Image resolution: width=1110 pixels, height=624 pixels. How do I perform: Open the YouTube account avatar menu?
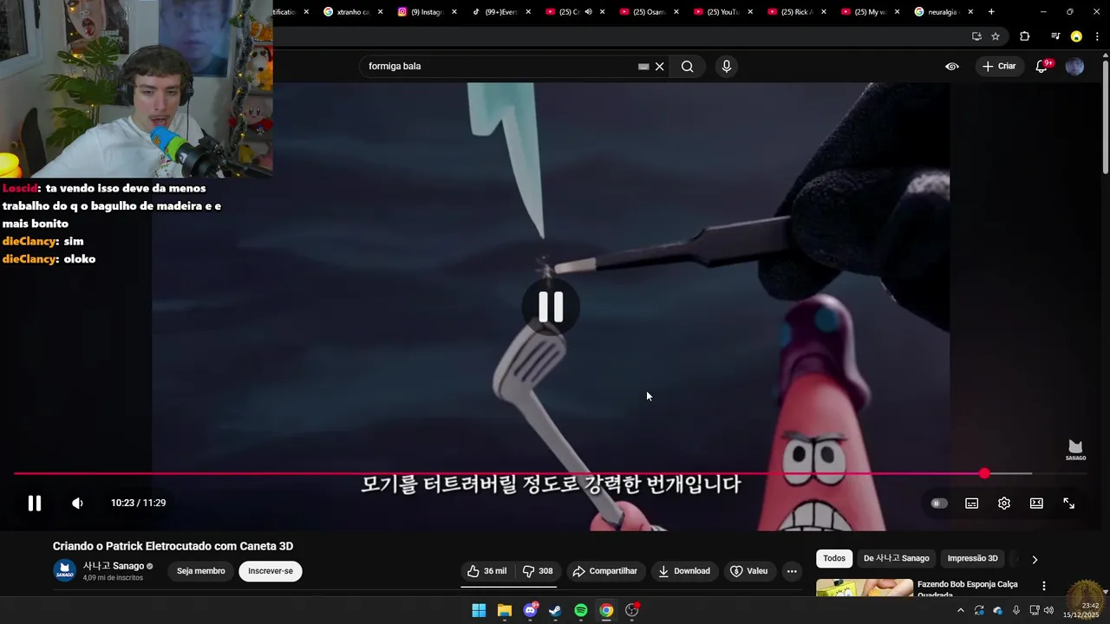pyautogui.click(x=1074, y=67)
